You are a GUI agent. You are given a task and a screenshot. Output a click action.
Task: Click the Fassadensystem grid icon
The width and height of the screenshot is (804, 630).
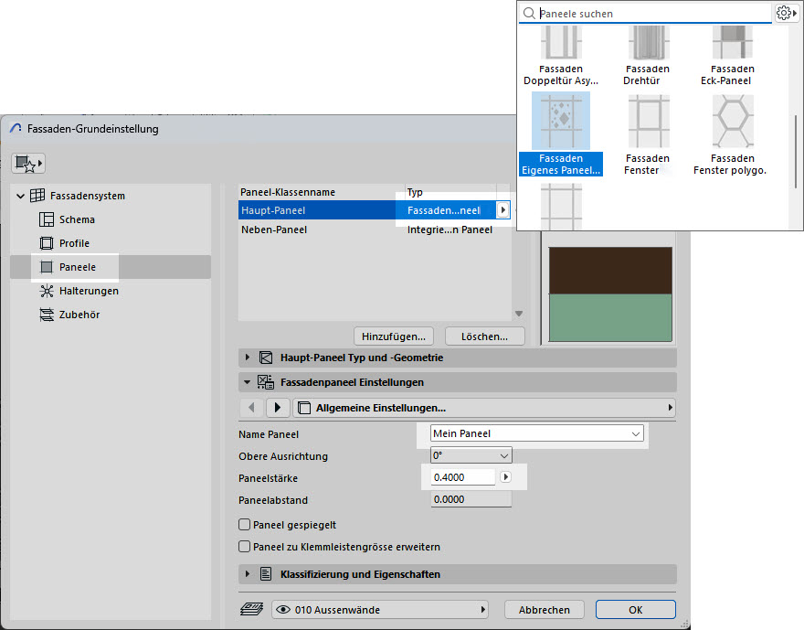click(x=37, y=196)
